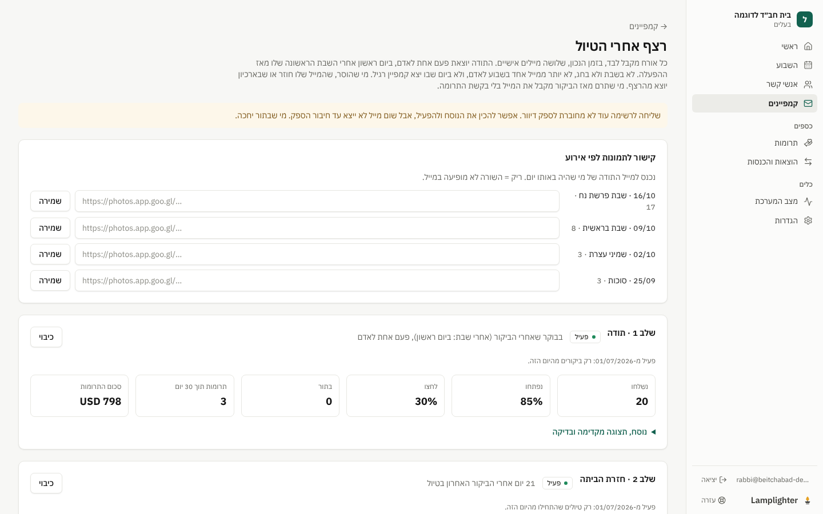Image resolution: width=823 pixels, height=514 pixels.
Task: Click the logout icon beside יציאה
Action: click(x=723, y=480)
